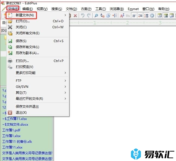Click the icon beside 保存所有文件(L)
The width and height of the screenshot is (176, 161).
pos(10,47)
